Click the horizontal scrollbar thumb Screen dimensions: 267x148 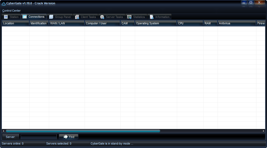(83, 131)
